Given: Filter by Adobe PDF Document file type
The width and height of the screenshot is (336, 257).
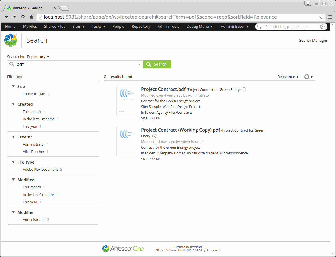Looking at the screenshot, I should click(x=40, y=170).
